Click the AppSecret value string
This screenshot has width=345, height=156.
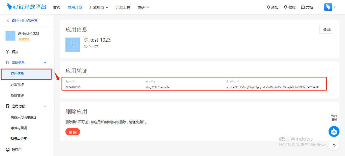click(273, 87)
